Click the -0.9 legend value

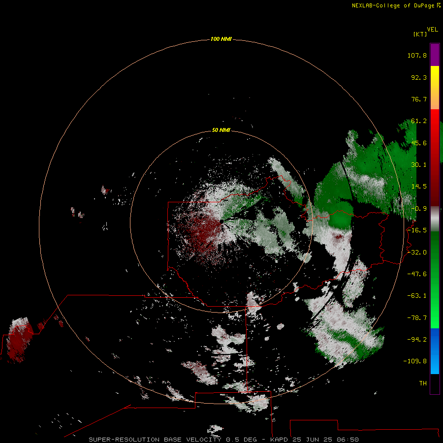[x=419, y=209]
